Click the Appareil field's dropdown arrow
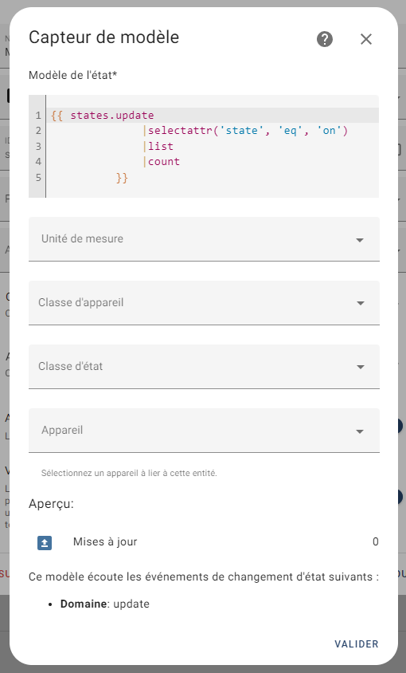The image size is (406, 673). pyautogui.click(x=360, y=431)
